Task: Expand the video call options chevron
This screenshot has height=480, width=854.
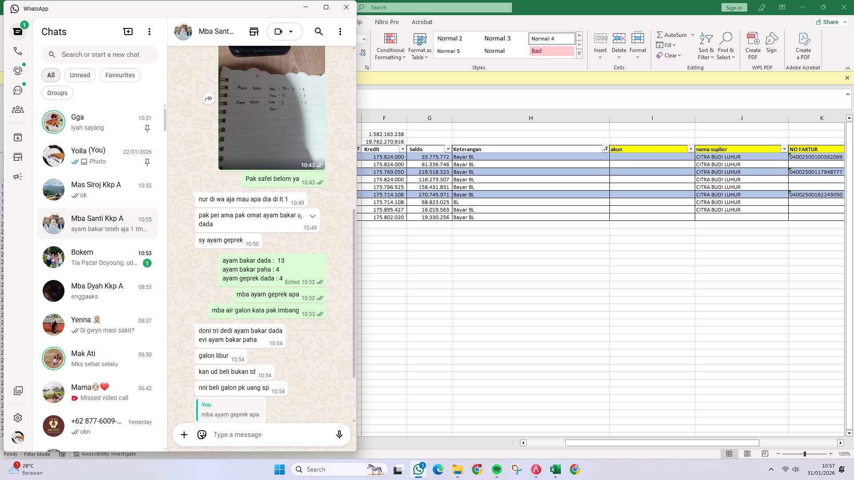Action: click(x=291, y=32)
